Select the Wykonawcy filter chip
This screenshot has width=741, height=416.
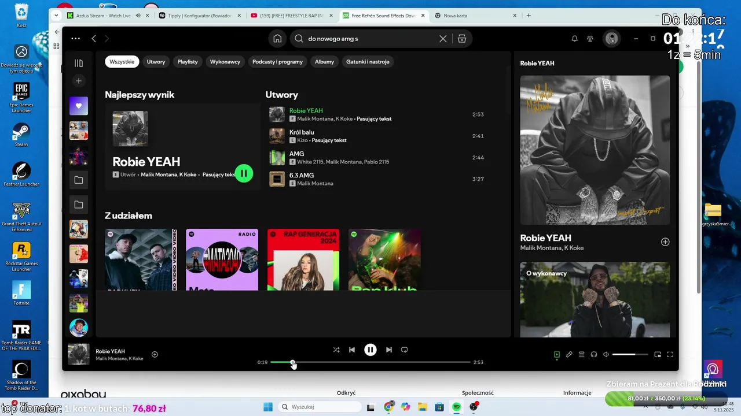pos(225,62)
